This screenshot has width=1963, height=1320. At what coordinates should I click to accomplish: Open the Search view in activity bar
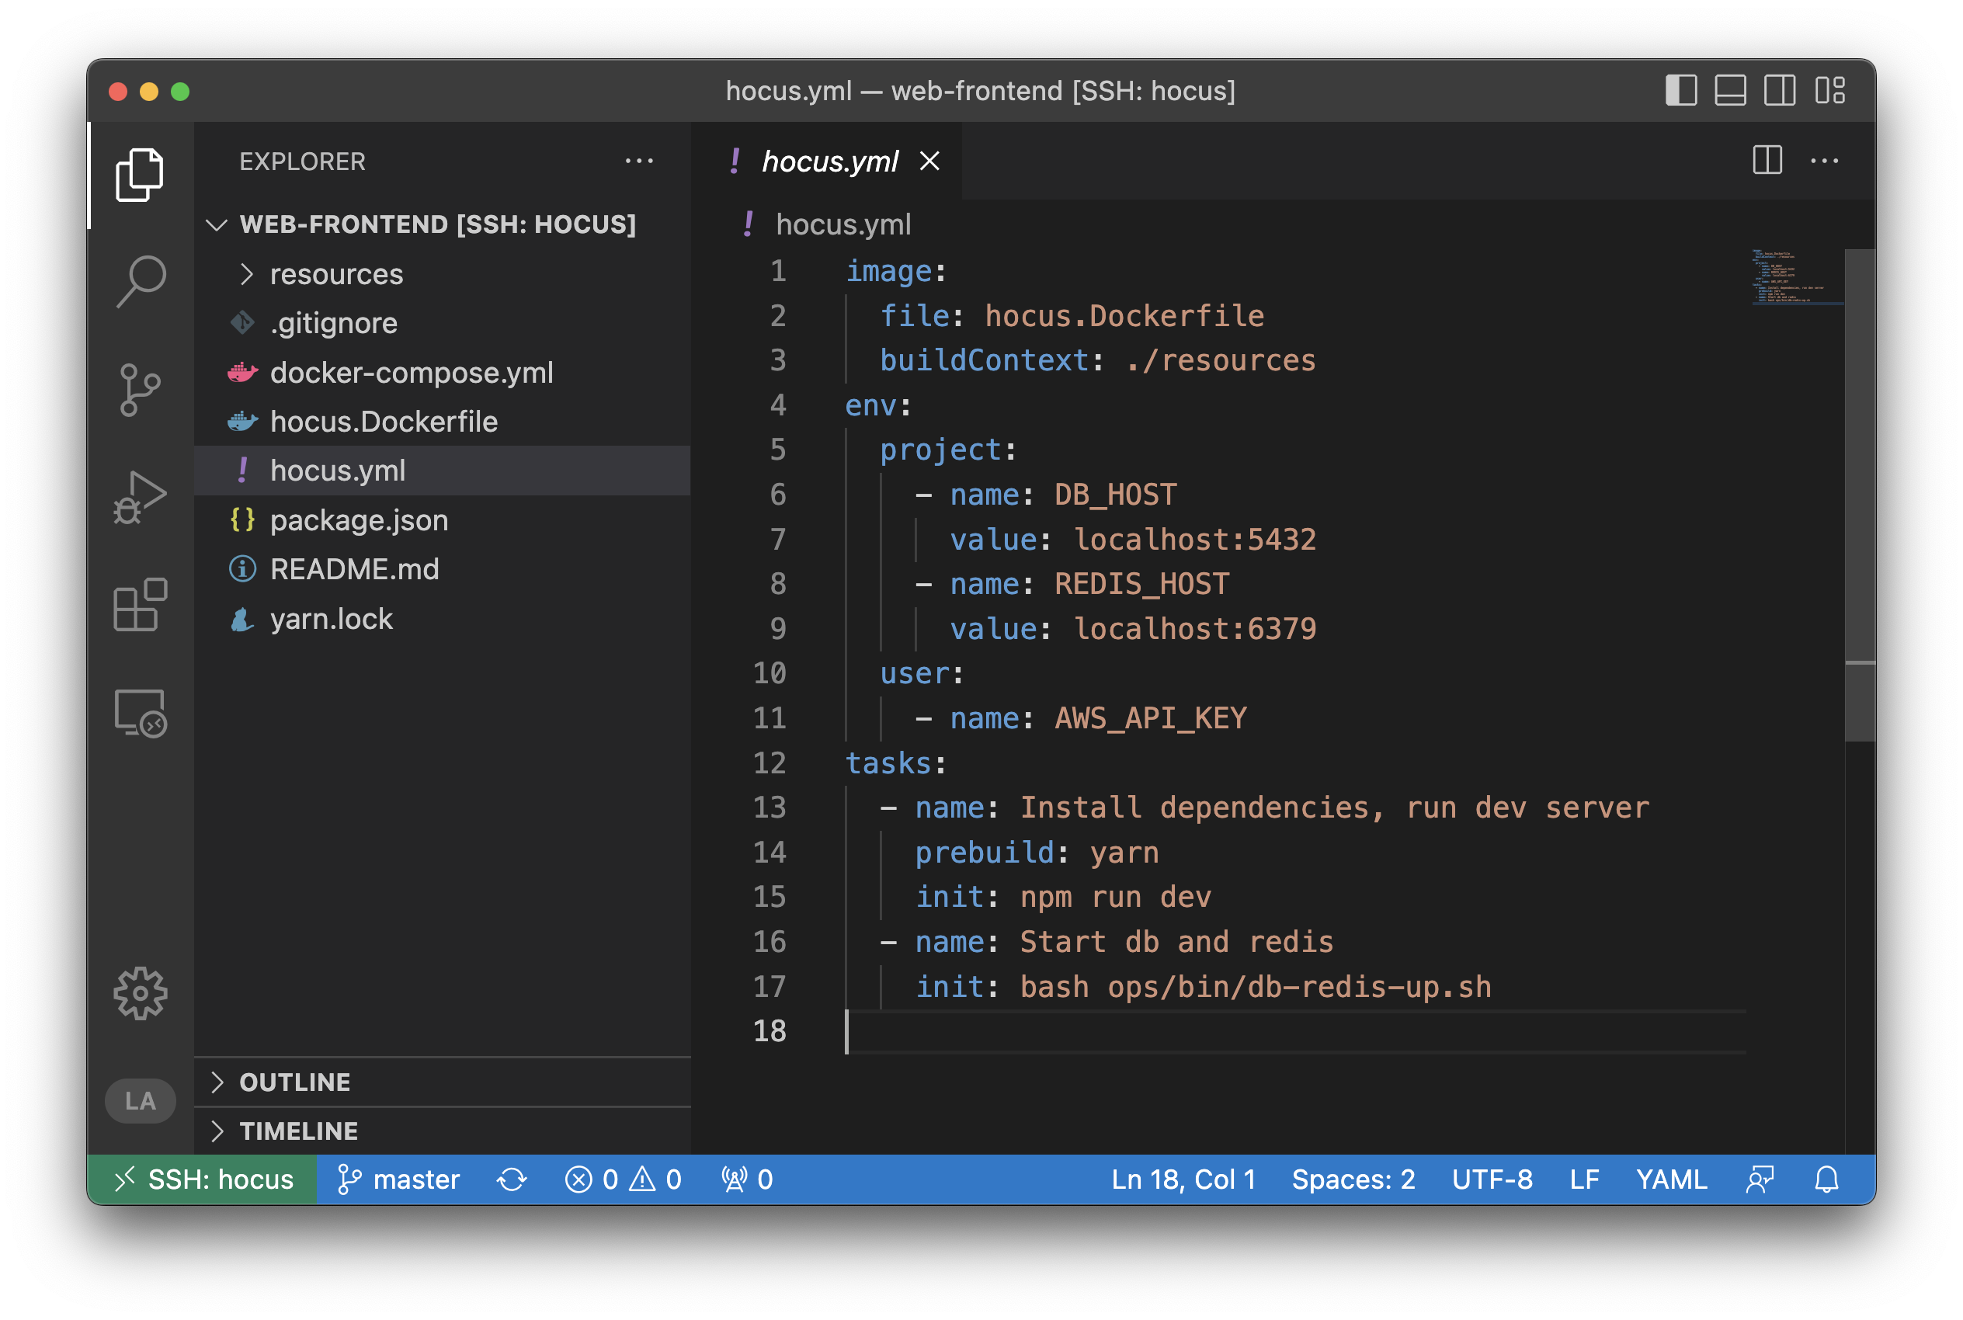coord(141,281)
